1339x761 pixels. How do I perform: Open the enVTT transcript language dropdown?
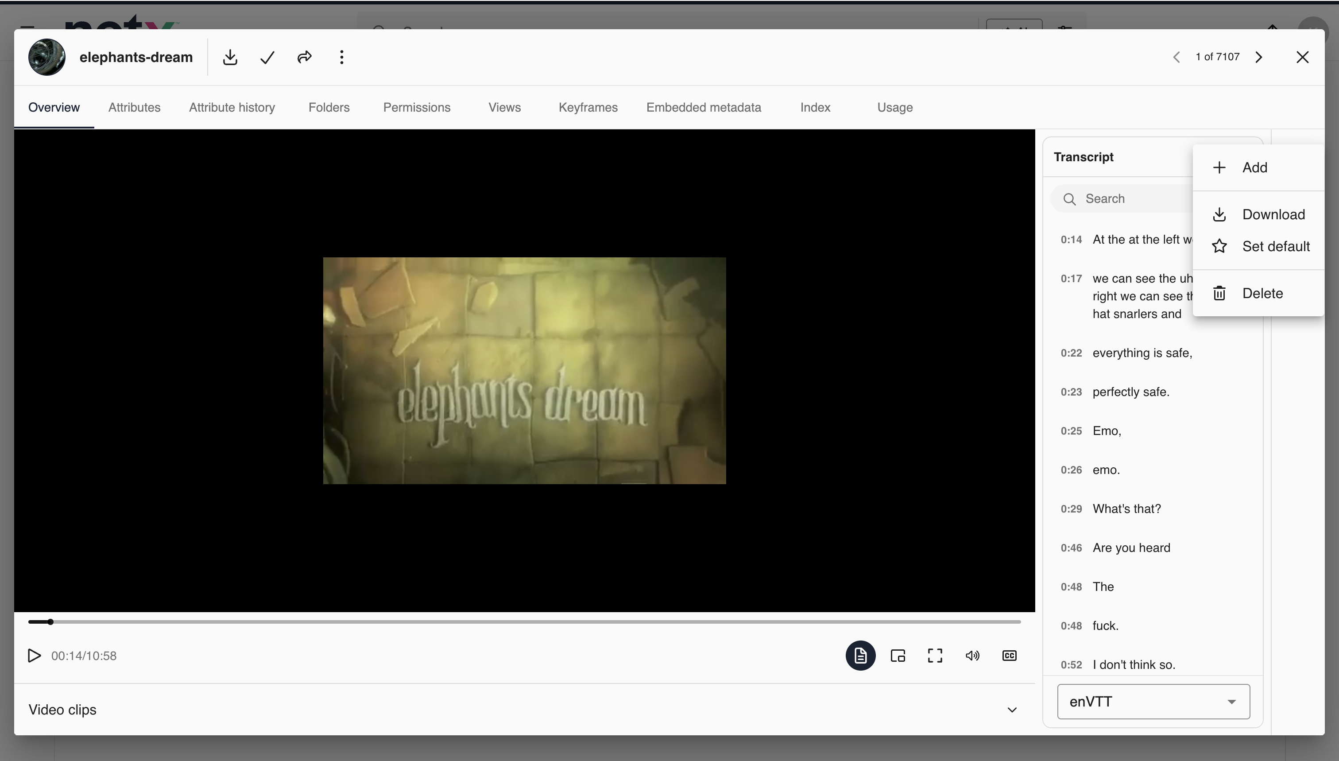[x=1153, y=701]
